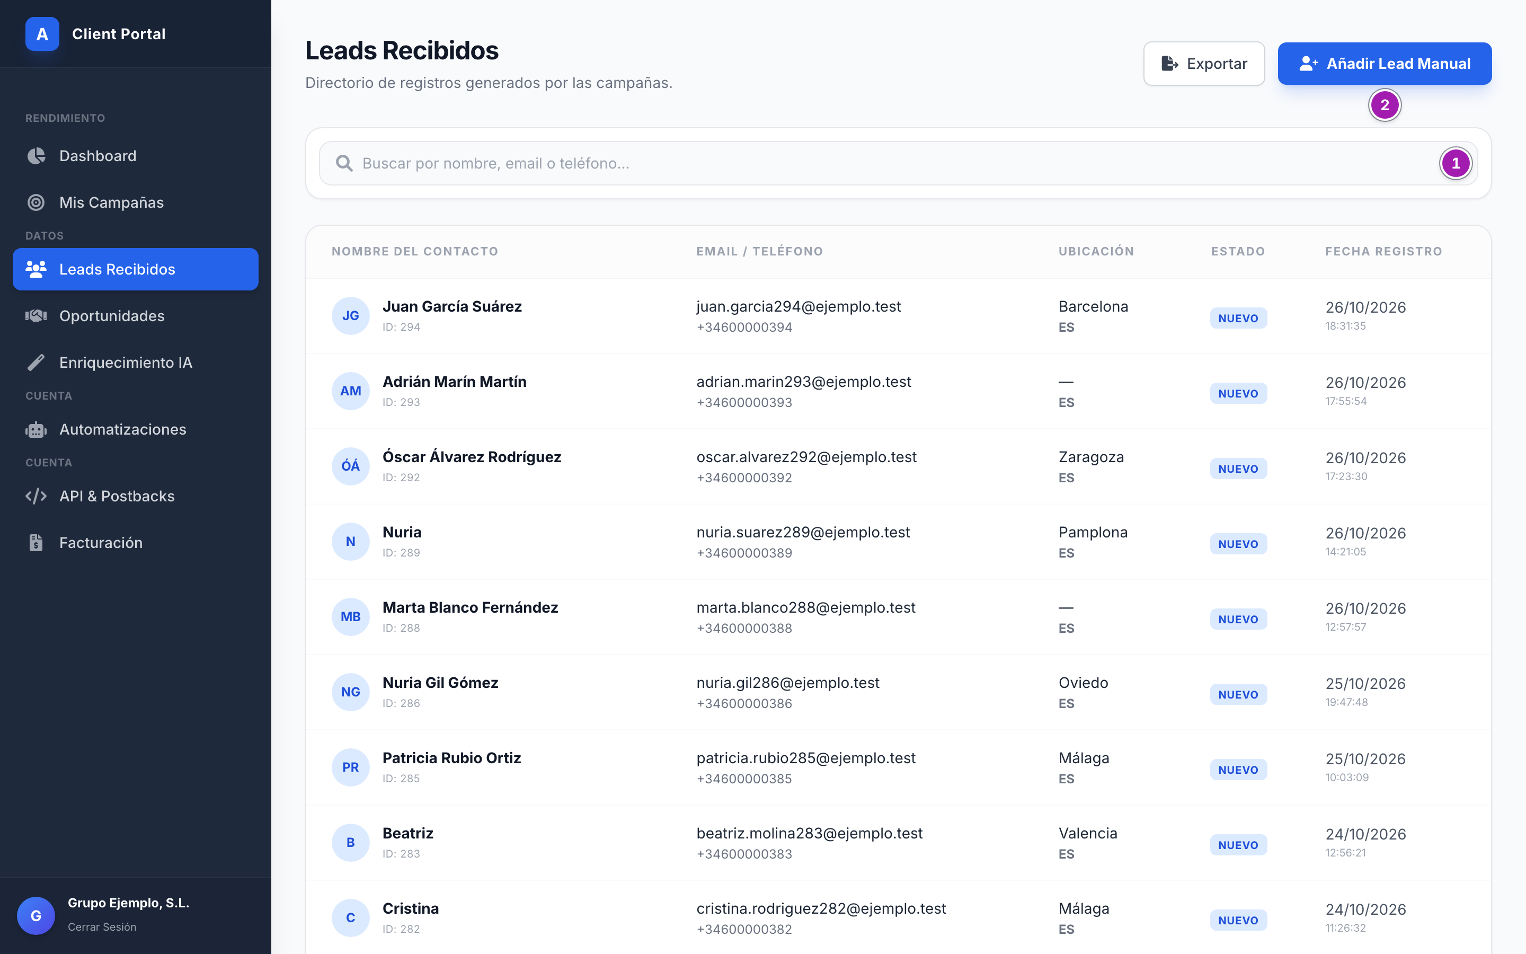Click the Exportar file export icon
The height and width of the screenshot is (954, 1526).
click(1170, 64)
